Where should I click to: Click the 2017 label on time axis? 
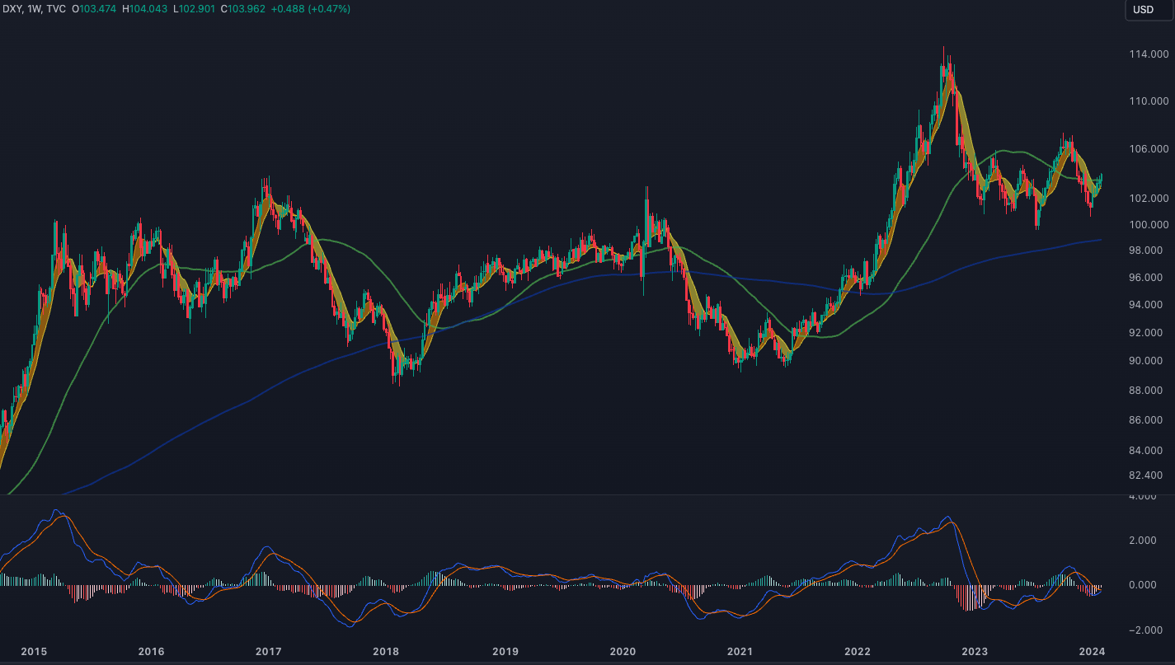click(268, 652)
